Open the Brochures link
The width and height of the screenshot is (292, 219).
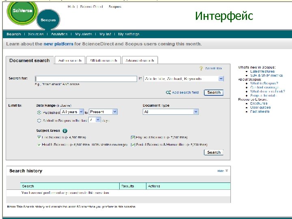click(259, 103)
